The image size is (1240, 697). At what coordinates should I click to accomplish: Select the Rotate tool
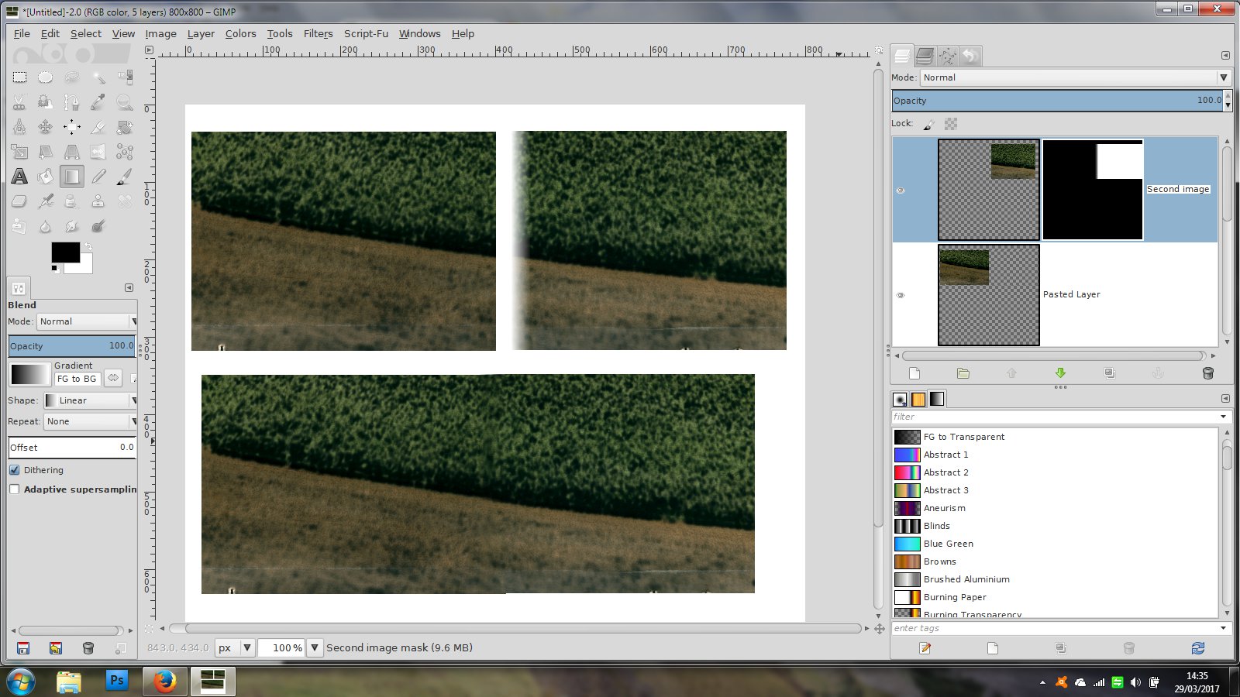(124, 127)
